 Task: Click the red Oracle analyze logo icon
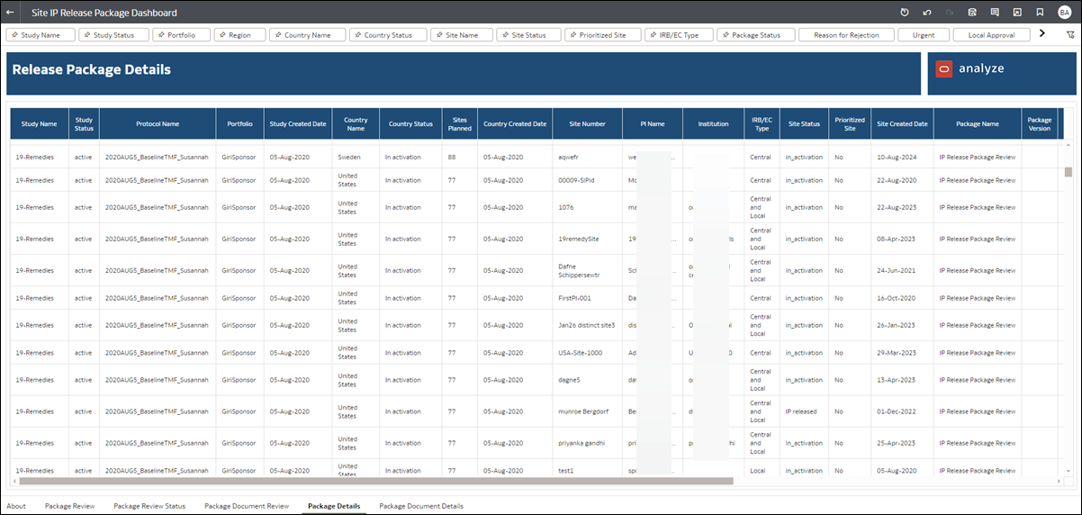tap(944, 69)
